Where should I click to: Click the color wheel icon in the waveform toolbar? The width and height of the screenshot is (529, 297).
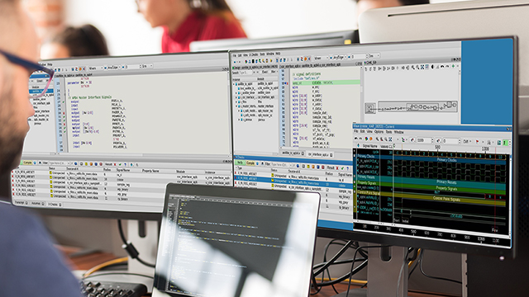[366, 139]
